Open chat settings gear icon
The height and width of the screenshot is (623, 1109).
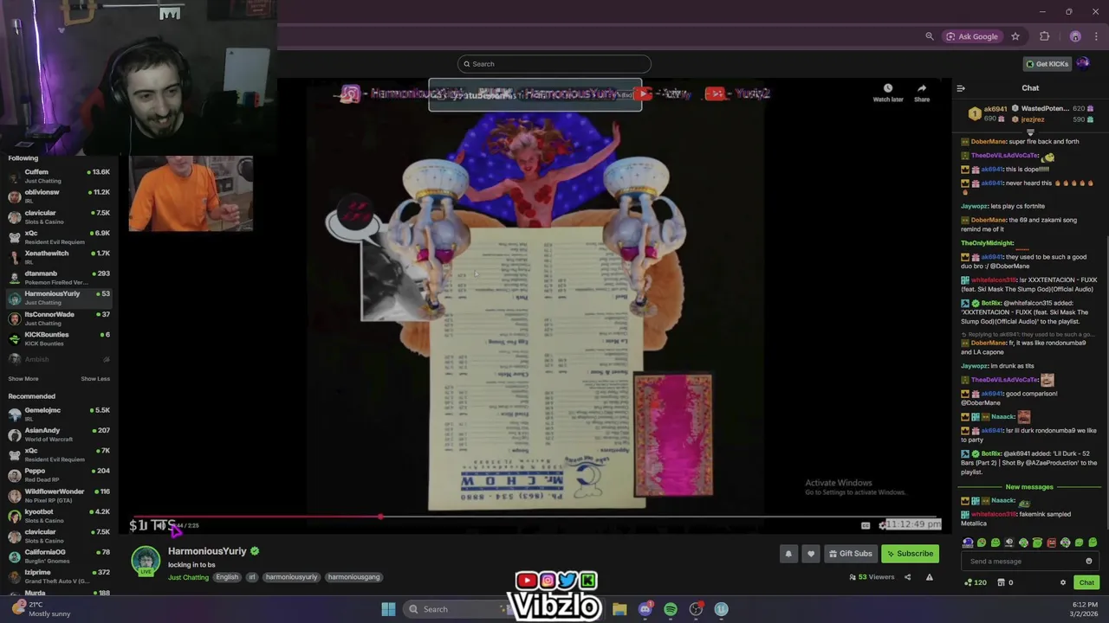coord(1063,582)
